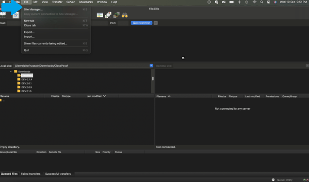The height and width of the screenshot is (182, 309).
Task: Click the DEV.2.1.5 folder icon
Action: [19, 91]
